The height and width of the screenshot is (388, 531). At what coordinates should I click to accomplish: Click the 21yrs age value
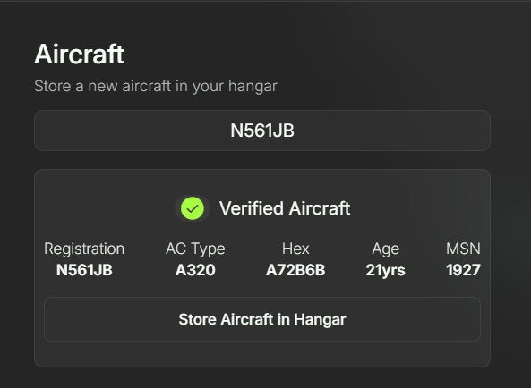pos(385,270)
